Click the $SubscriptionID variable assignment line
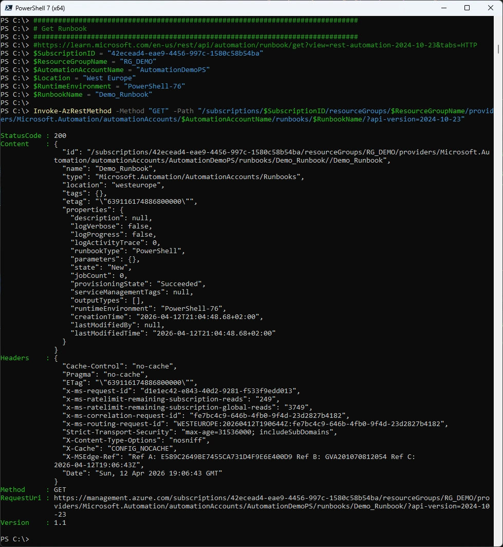 point(148,54)
